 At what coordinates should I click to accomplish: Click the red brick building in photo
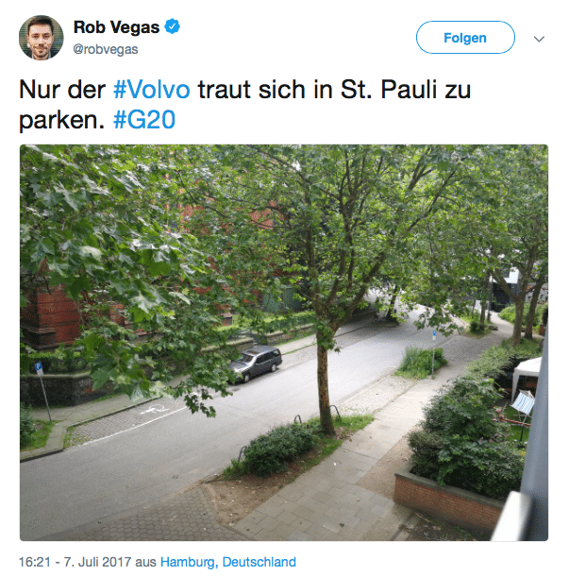point(51,316)
